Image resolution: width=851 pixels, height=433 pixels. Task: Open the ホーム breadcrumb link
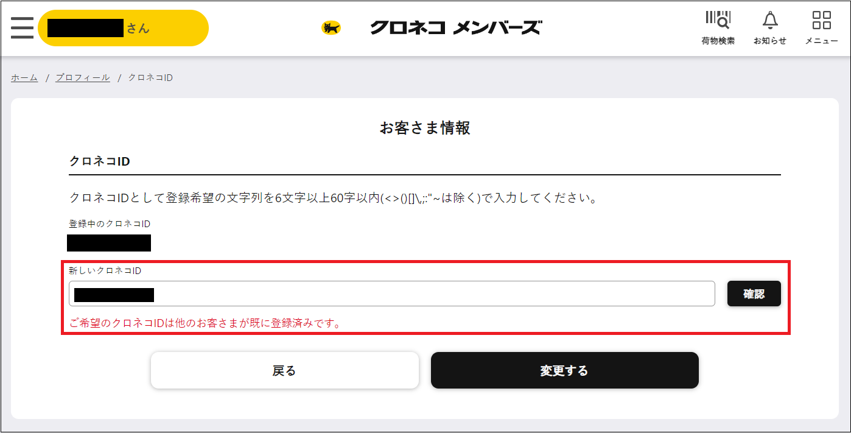(23, 77)
